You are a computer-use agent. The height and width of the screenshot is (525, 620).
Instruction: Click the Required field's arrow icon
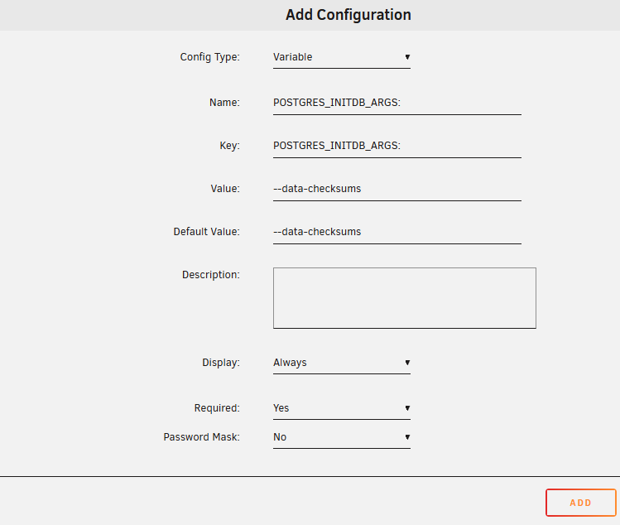coord(407,408)
